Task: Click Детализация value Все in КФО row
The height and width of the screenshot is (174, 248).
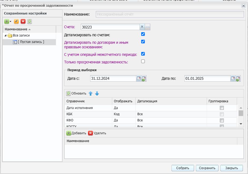Action: tap(171, 120)
